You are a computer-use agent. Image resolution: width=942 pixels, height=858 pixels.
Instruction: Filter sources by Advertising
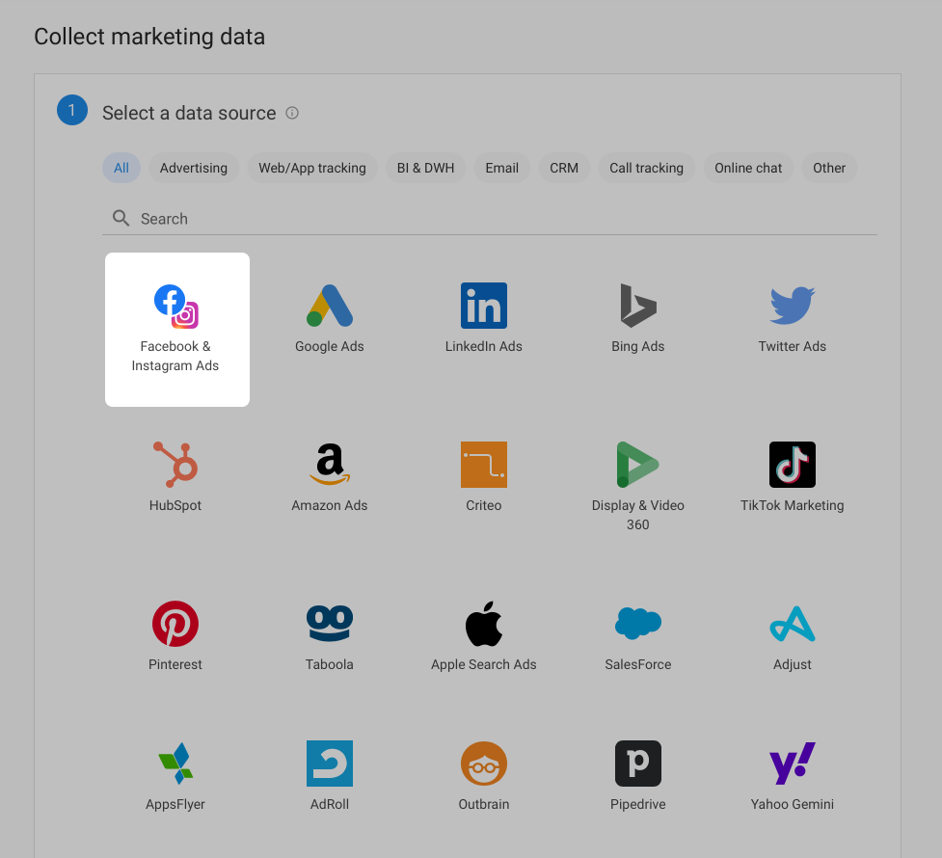pos(194,168)
